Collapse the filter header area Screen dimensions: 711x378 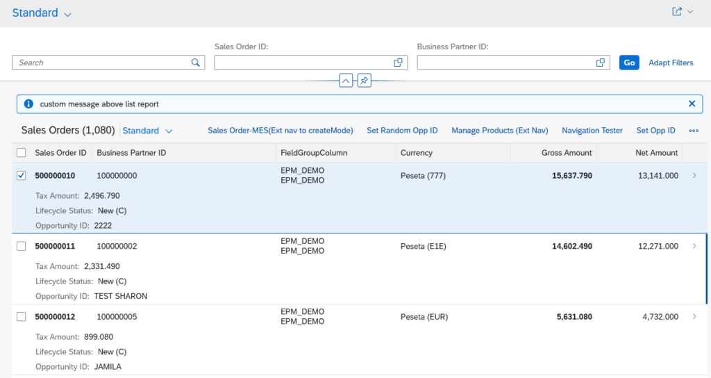click(x=346, y=81)
